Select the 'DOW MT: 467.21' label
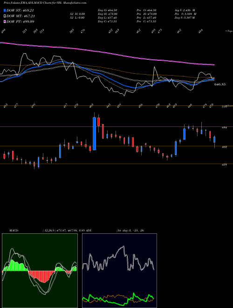 (x=21, y=16)
